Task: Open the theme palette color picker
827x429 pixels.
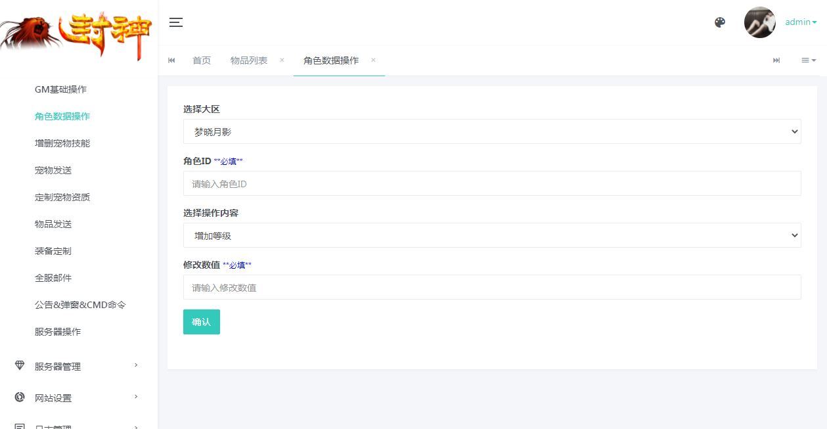Action: pyautogui.click(x=720, y=22)
